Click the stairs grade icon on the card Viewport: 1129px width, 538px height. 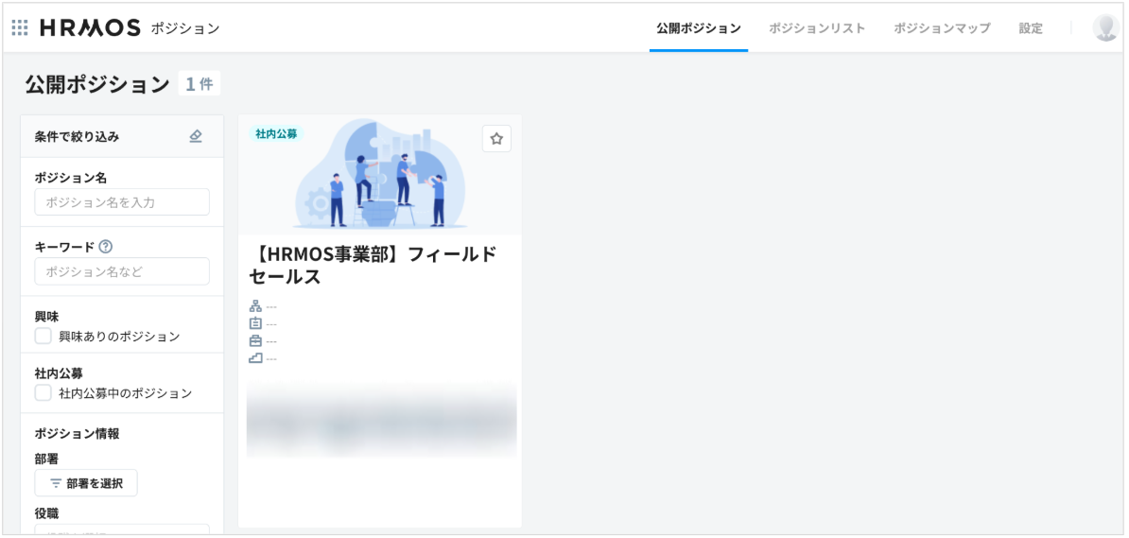point(255,358)
